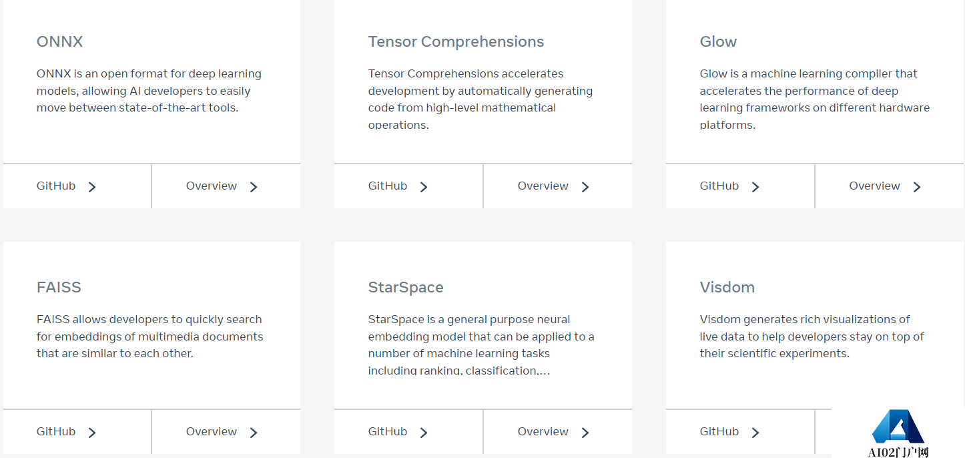Click the arrow icon beside Visdom GitHub
Screen dimensions: 965x458
[755, 433]
